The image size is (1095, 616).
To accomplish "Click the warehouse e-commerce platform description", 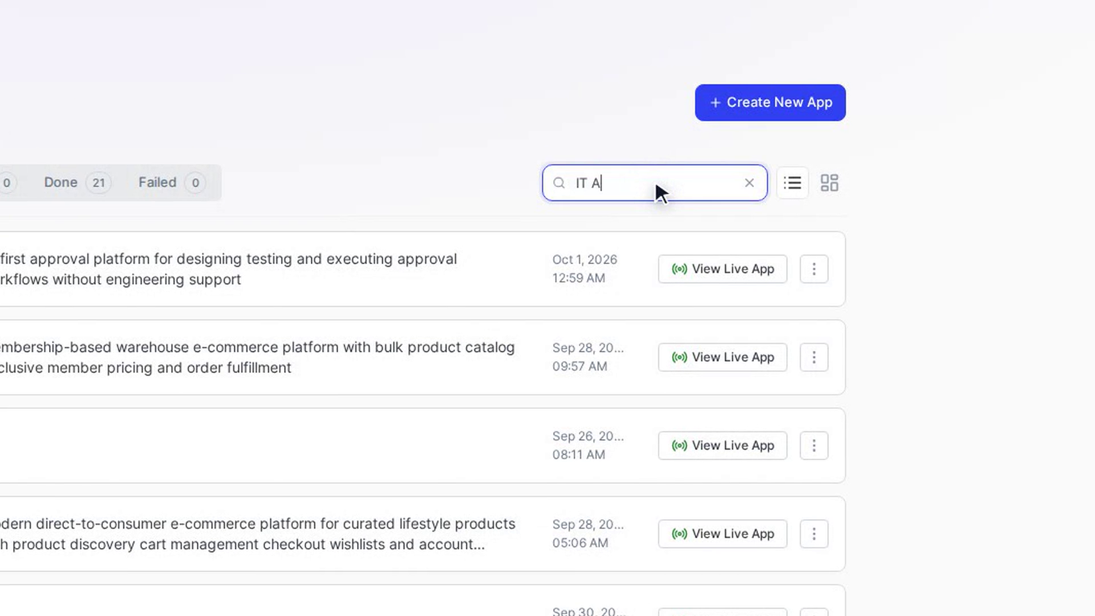I will click(257, 358).
